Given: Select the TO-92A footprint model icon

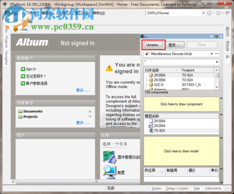Looking at the screenshot, I should (152, 131).
